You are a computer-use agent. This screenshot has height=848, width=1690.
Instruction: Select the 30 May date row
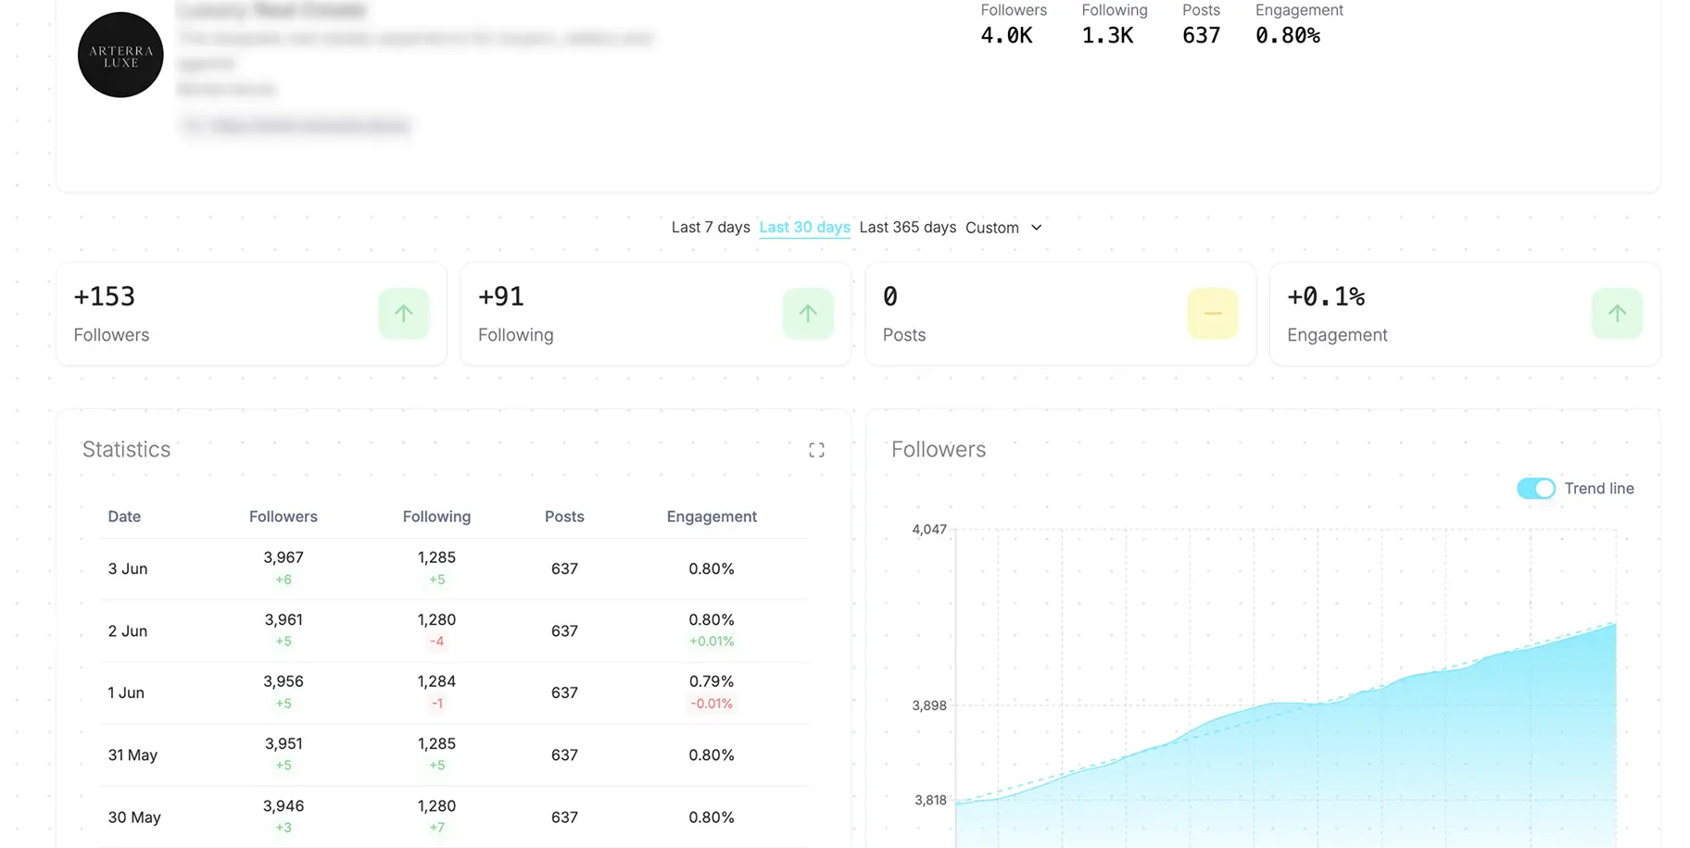454,817
